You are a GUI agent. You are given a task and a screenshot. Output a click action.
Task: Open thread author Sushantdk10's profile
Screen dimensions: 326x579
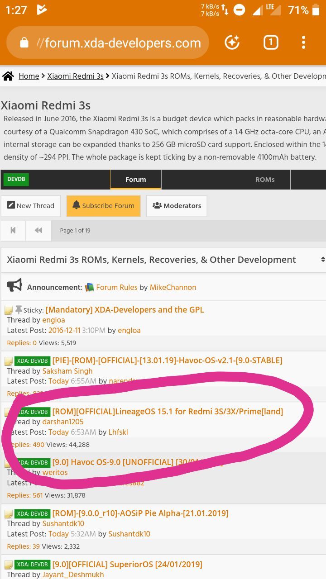tap(63, 523)
